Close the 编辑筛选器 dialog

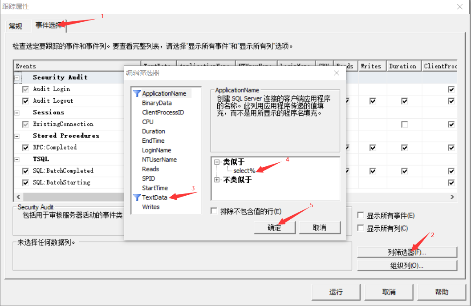337,73
